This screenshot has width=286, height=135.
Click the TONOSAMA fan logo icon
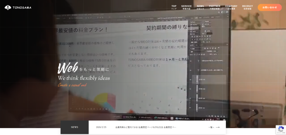8,8
